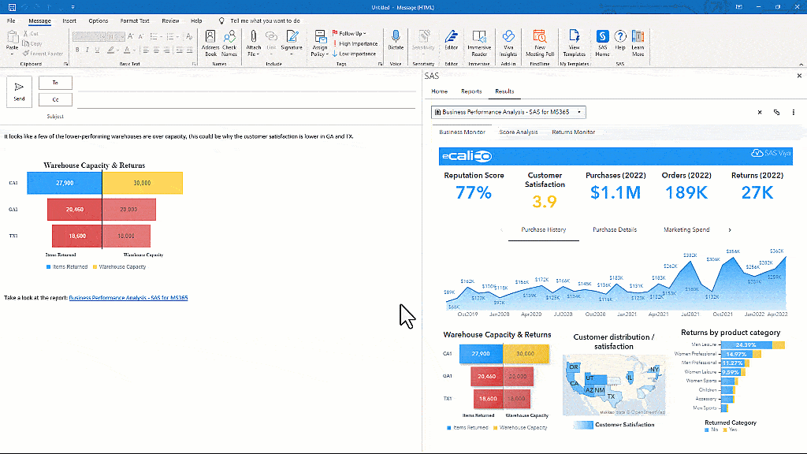
Task: Switch to Marketing Spend section
Action: 686,230
